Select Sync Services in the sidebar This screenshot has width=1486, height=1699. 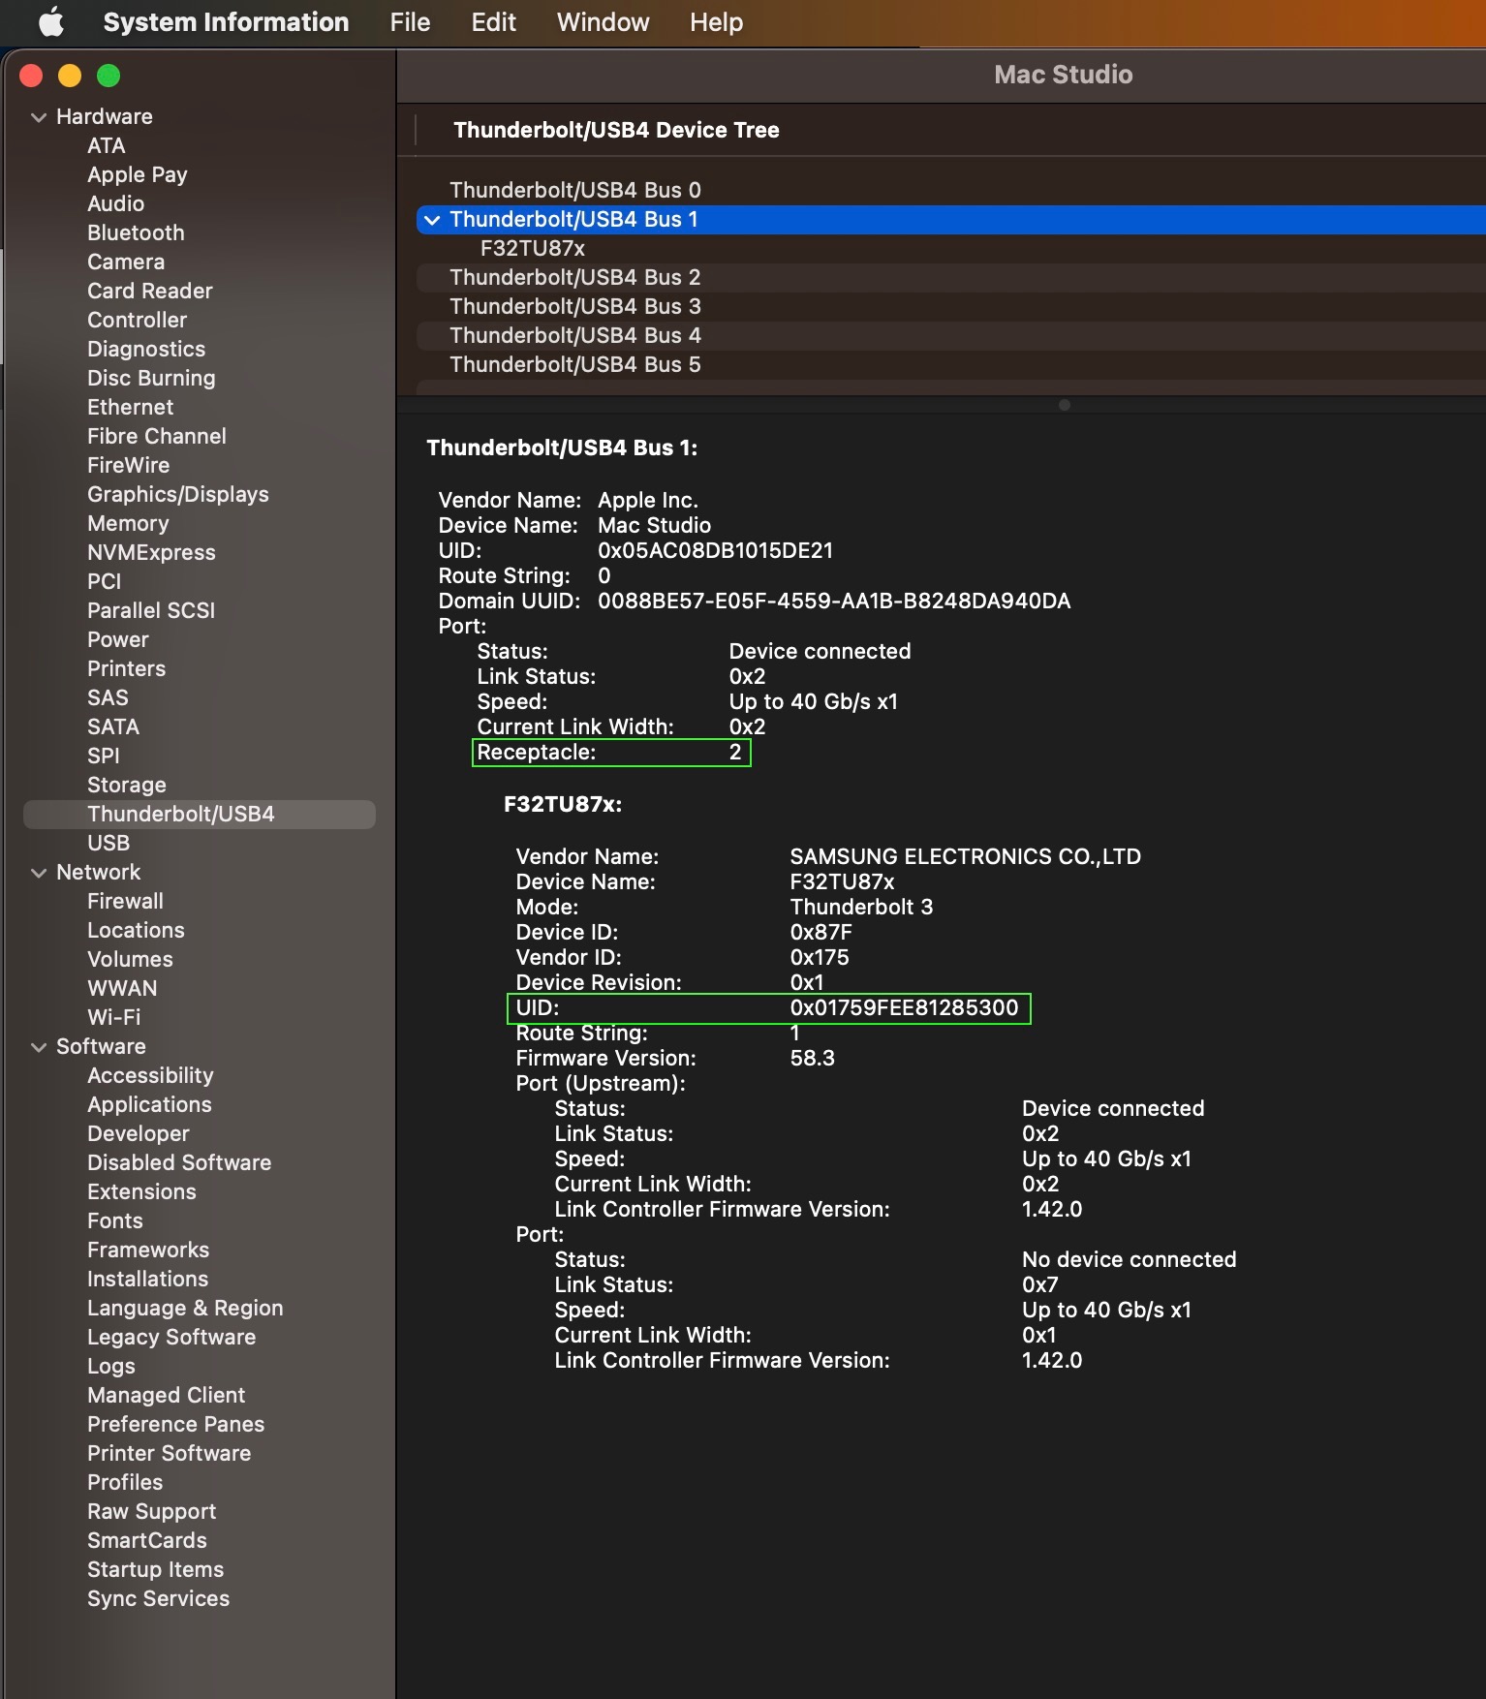(x=158, y=1598)
